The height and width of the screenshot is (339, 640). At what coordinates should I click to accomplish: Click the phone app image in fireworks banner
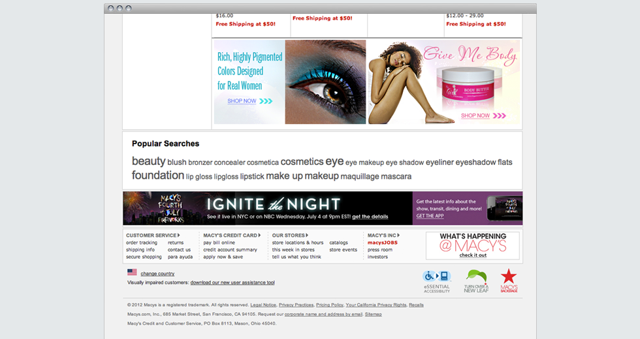[x=504, y=208]
